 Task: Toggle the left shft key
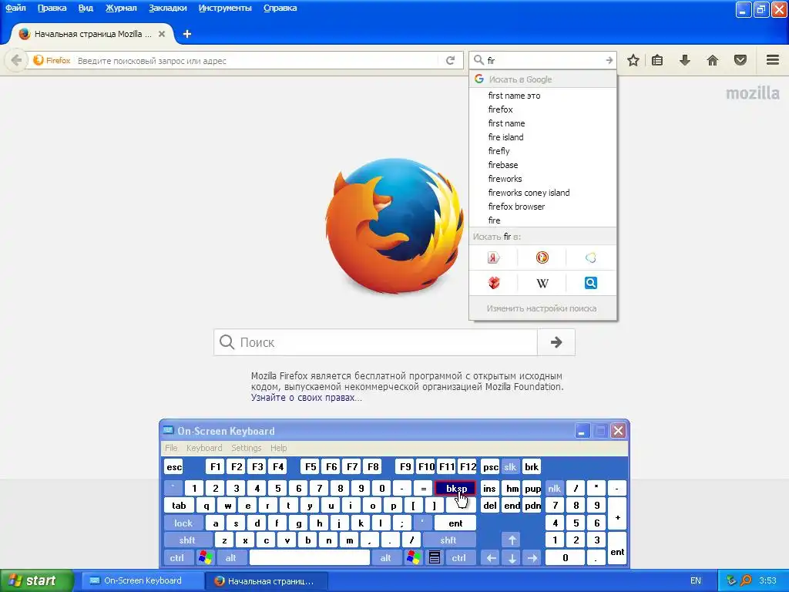(x=187, y=540)
